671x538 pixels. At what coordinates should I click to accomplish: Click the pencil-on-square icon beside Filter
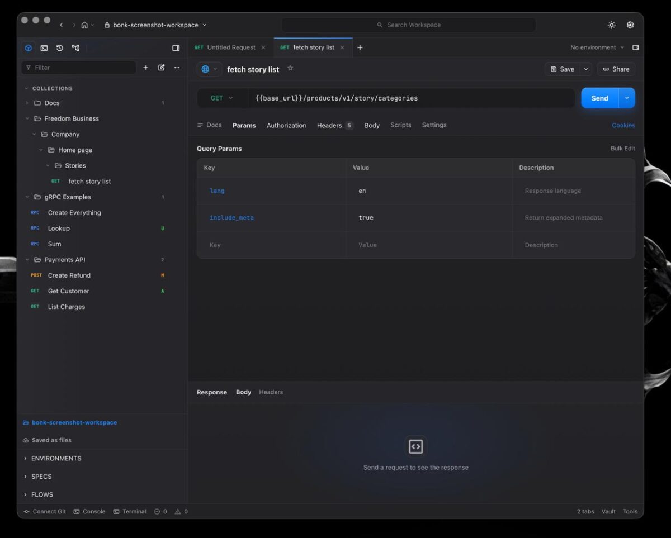(162, 68)
